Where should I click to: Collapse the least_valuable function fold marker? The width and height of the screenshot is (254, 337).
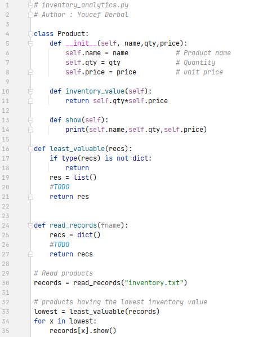[31, 149]
